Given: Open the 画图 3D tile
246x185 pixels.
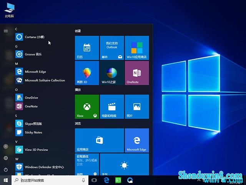Looking at the screenshot, I should tap(87, 73).
